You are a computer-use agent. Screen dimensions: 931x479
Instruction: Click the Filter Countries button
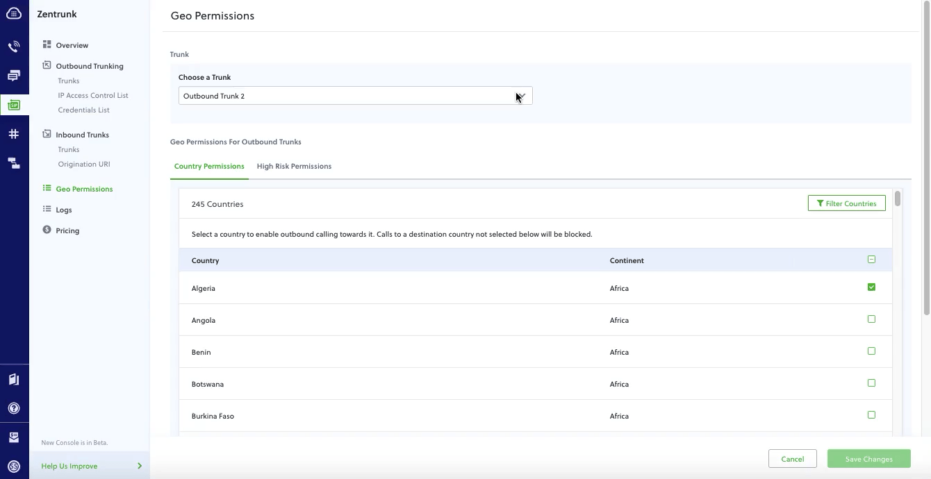(846, 203)
